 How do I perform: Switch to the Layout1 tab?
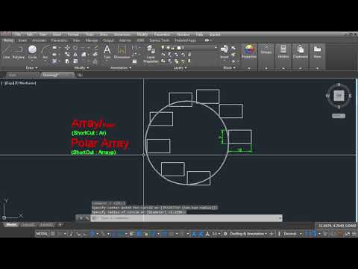point(28,225)
